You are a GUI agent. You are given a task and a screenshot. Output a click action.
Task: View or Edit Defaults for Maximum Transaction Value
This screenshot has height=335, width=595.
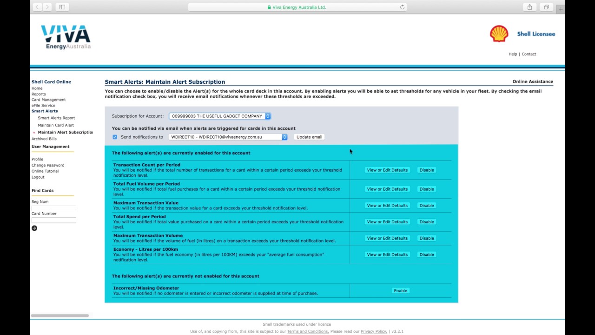click(387, 205)
